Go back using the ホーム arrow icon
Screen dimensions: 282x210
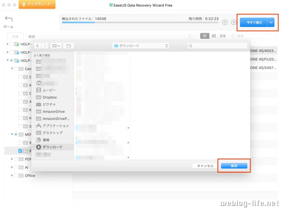(x=9, y=19)
